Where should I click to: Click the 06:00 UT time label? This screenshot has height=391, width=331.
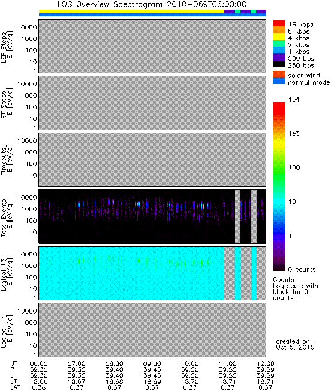point(38,364)
